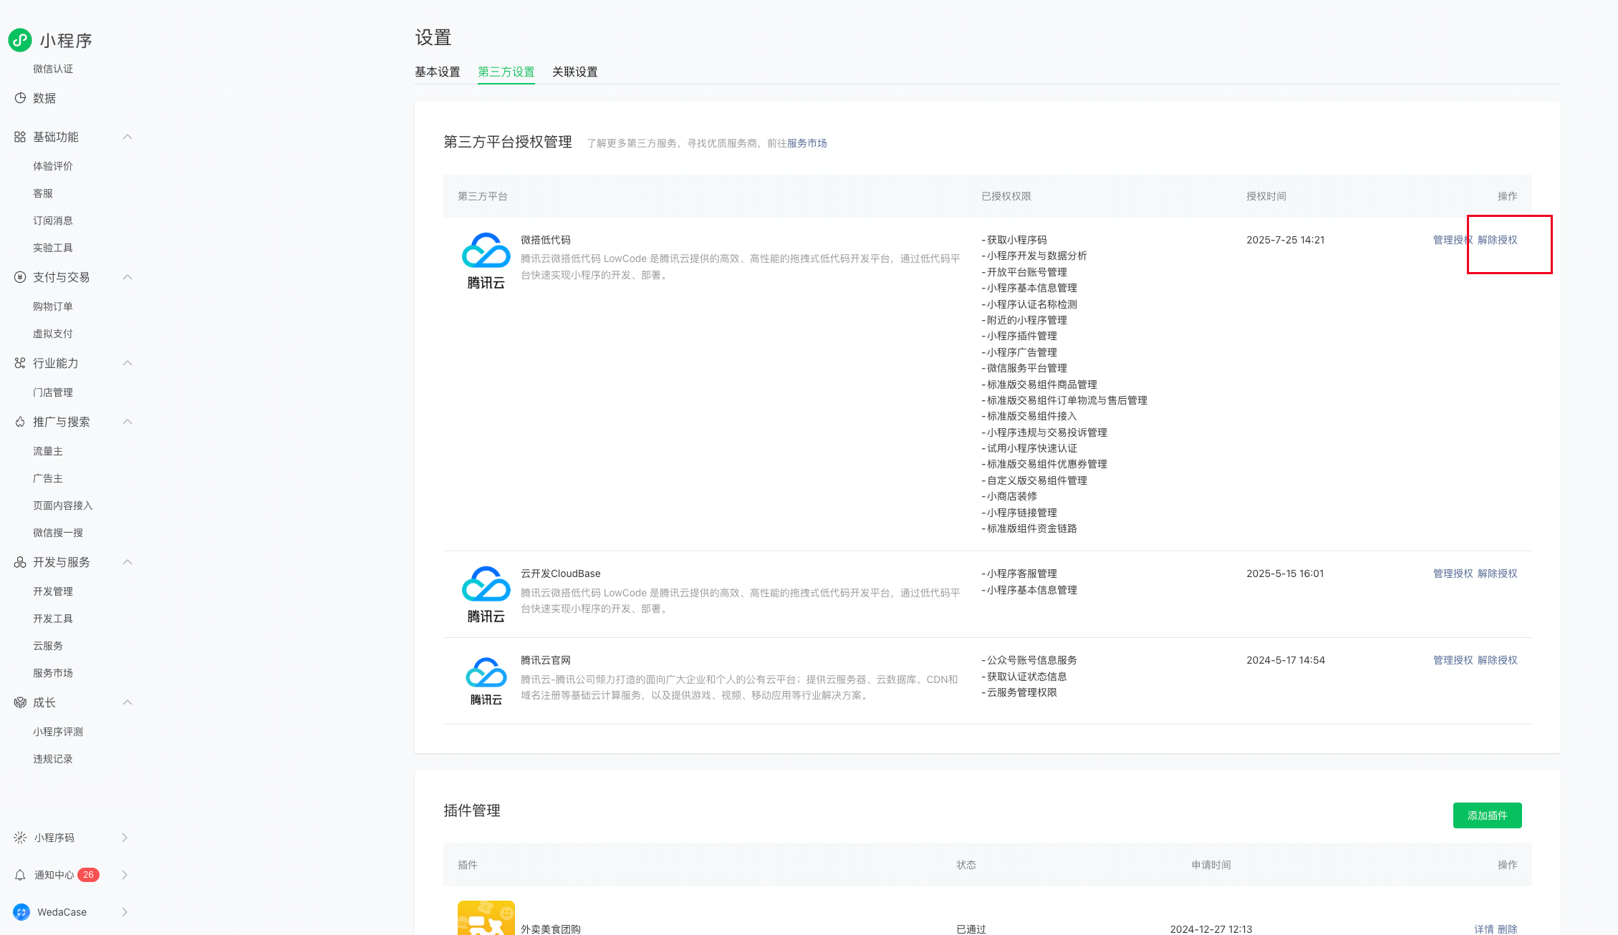Click the green 添加插件 button
1618x935 pixels.
pos(1487,815)
